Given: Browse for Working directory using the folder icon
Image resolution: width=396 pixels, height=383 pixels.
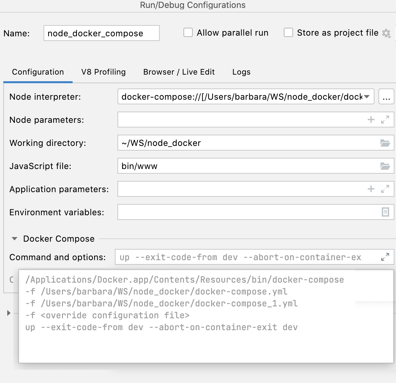Looking at the screenshot, I should pos(385,143).
